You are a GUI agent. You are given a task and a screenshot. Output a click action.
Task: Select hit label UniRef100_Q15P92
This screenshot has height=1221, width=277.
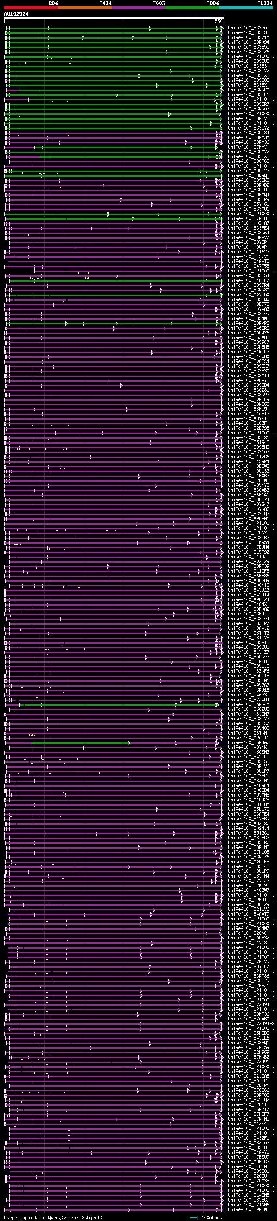tap(248, 552)
